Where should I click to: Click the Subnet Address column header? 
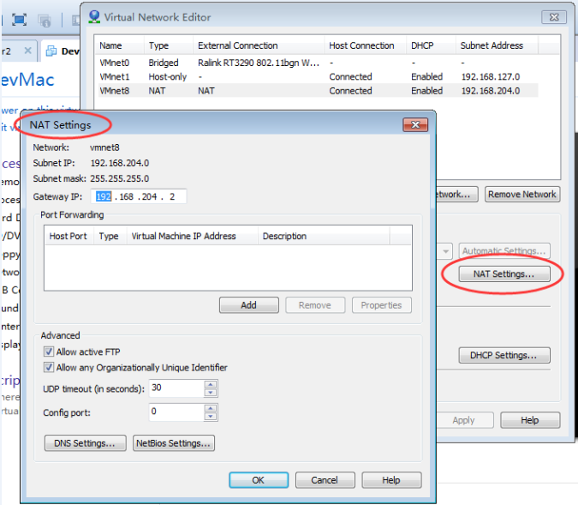497,45
